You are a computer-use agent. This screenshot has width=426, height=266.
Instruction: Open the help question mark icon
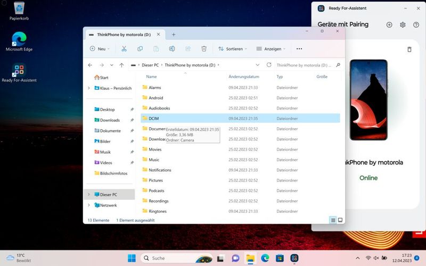[x=416, y=24]
